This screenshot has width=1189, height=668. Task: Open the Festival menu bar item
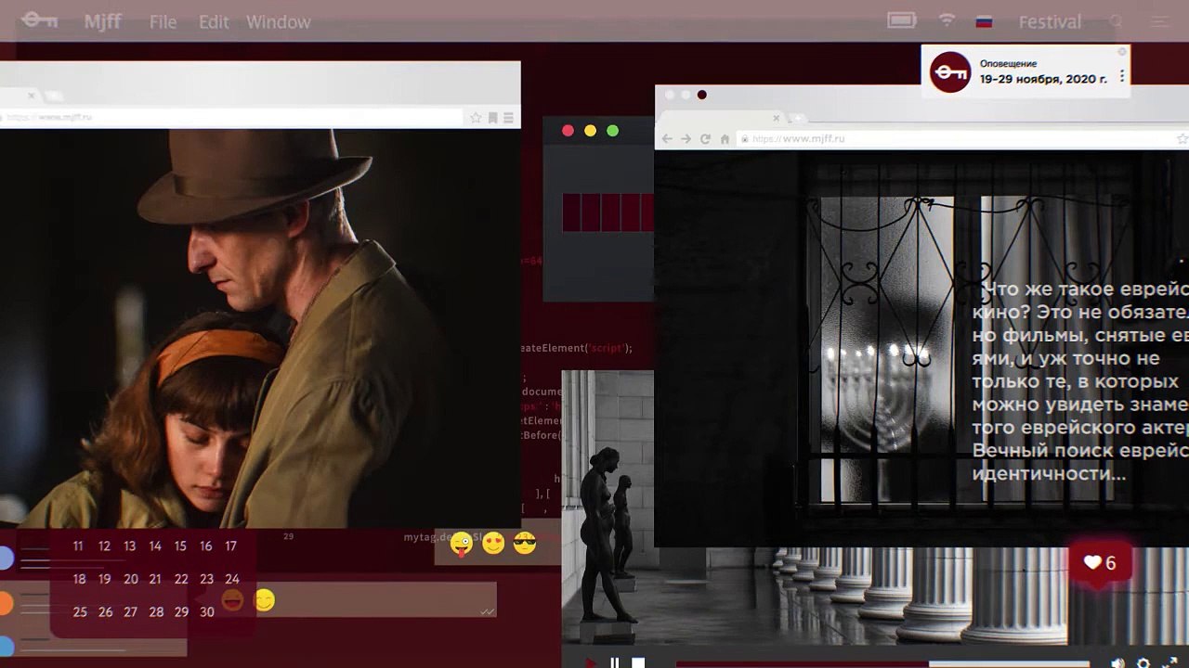pyautogui.click(x=1050, y=21)
